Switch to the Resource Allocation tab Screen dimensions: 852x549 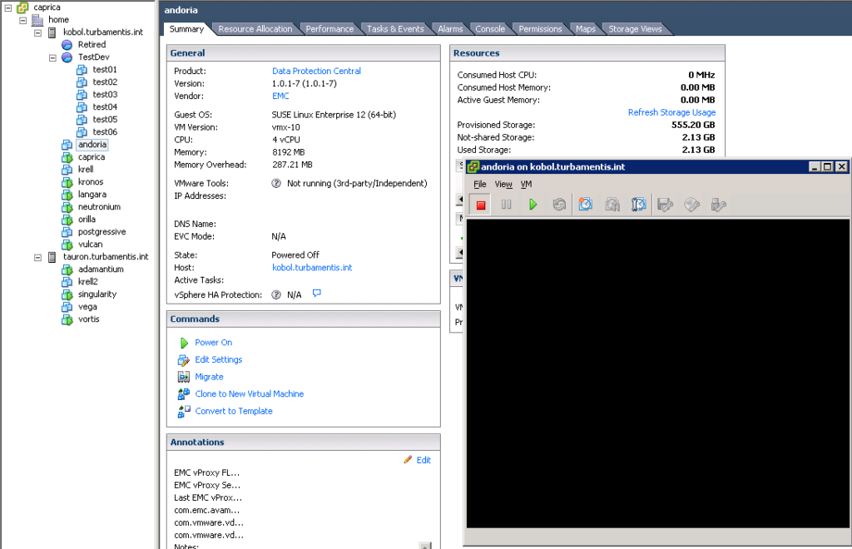pos(255,29)
